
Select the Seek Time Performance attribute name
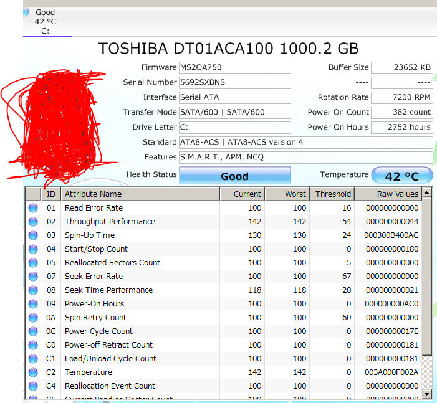tap(108, 290)
